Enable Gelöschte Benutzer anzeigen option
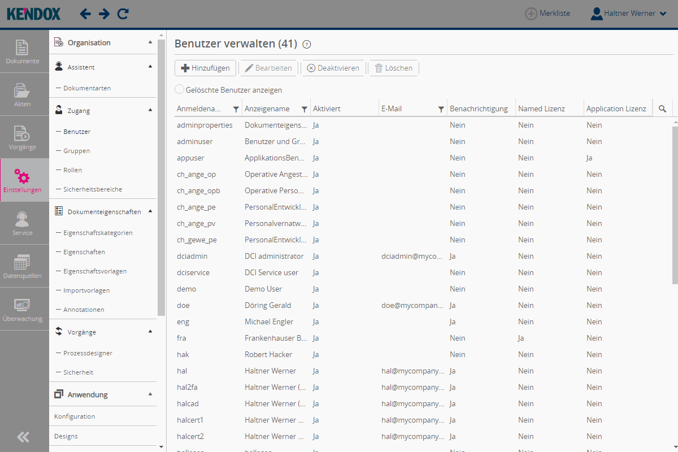Image resolution: width=678 pixels, height=452 pixels. tap(180, 89)
